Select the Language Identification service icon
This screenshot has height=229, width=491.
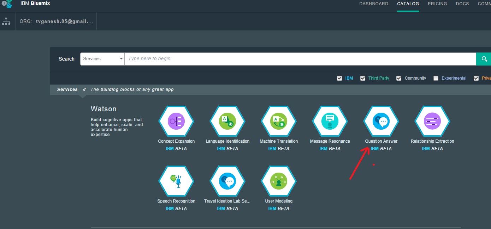(227, 122)
